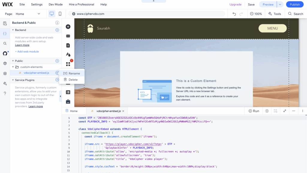Open the code search sidebar icon

pyautogui.click(x=5, y=44)
